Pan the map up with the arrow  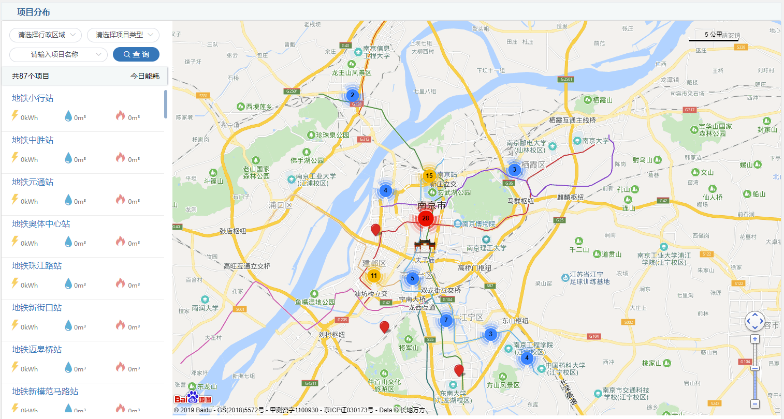pos(755,315)
